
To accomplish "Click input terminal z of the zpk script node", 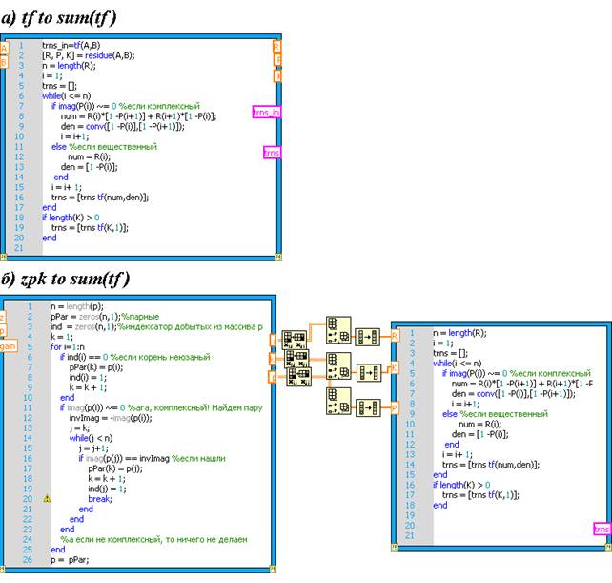I will (2, 317).
